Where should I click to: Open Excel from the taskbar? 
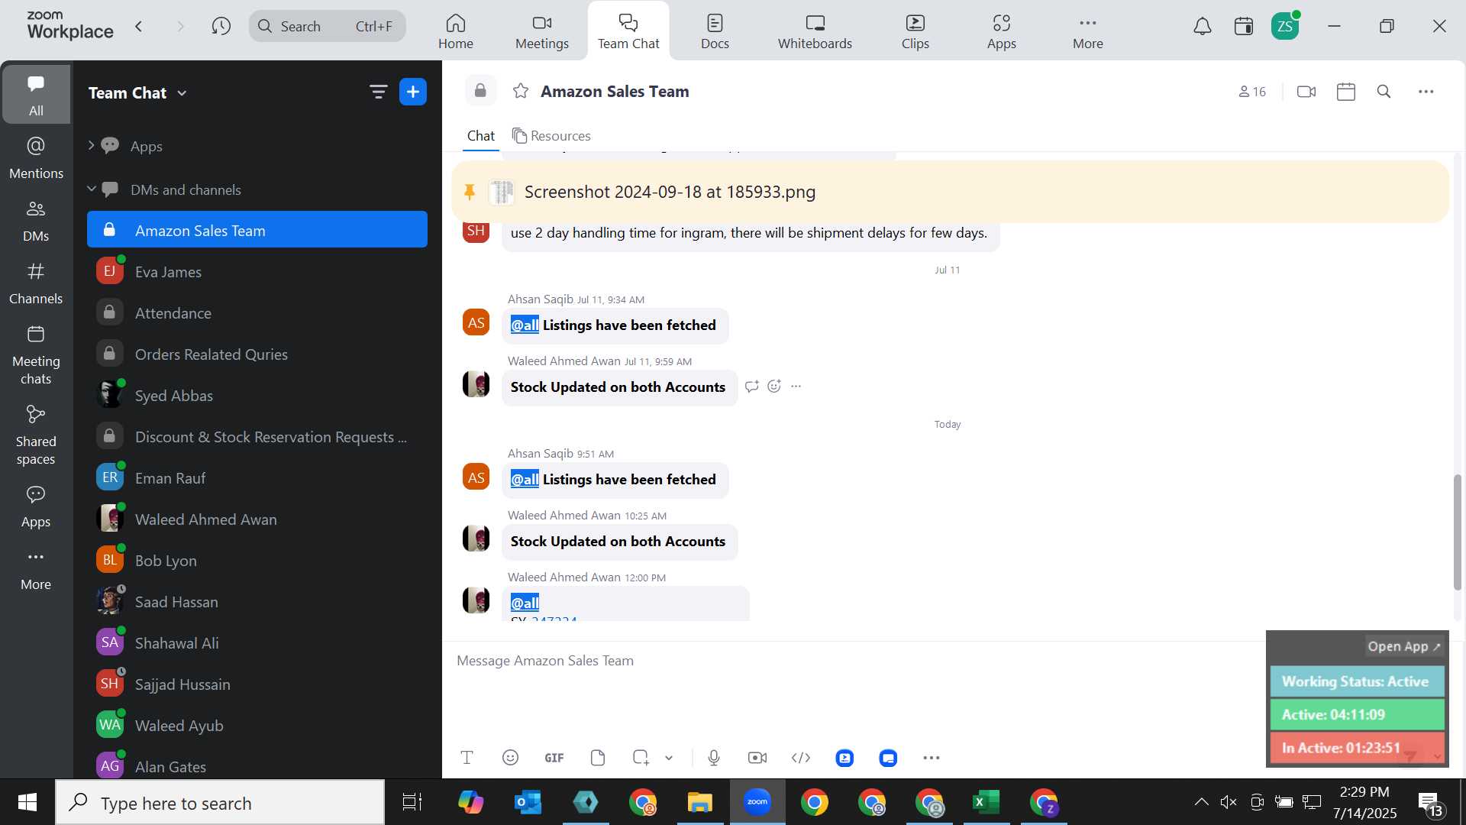pos(986,803)
